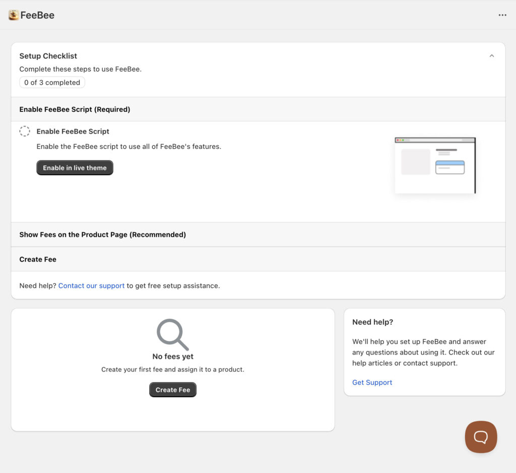Click the Create Fee button
This screenshot has height=473, width=516.
pyautogui.click(x=173, y=389)
